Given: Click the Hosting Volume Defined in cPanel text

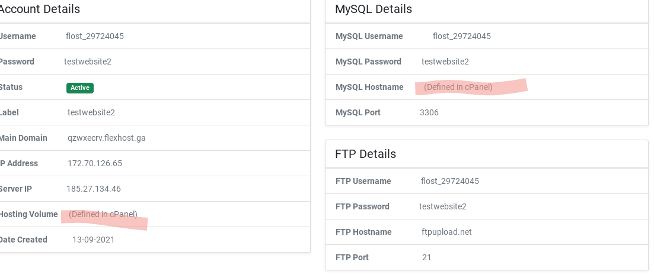Looking at the screenshot, I should tap(103, 214).
